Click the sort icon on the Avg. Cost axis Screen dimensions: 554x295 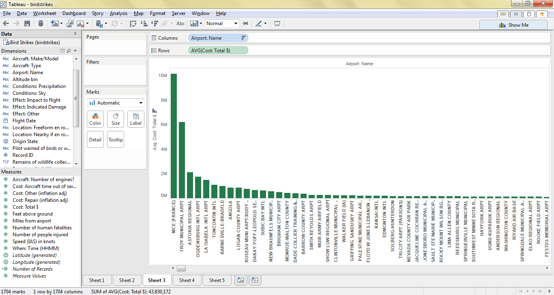[155, 110]
